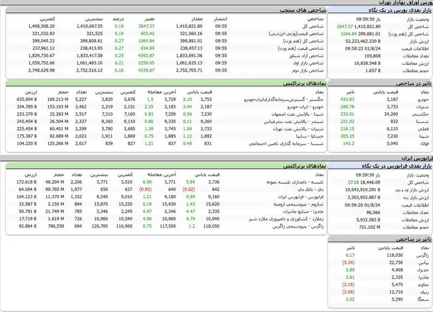Click the farabourse trade count 96,566
Image resolution: width=433 pixels, height=312 pixels.
click(x=373, y=212)
